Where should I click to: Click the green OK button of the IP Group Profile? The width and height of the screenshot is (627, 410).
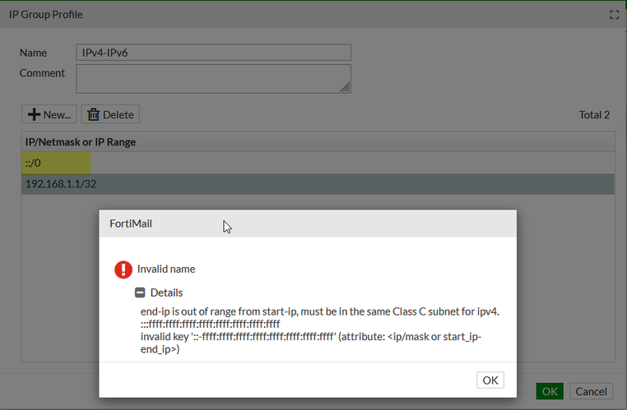click(550, 391)
